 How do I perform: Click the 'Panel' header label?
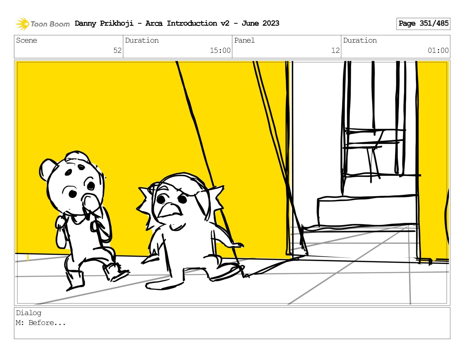[x=244, y=40]
